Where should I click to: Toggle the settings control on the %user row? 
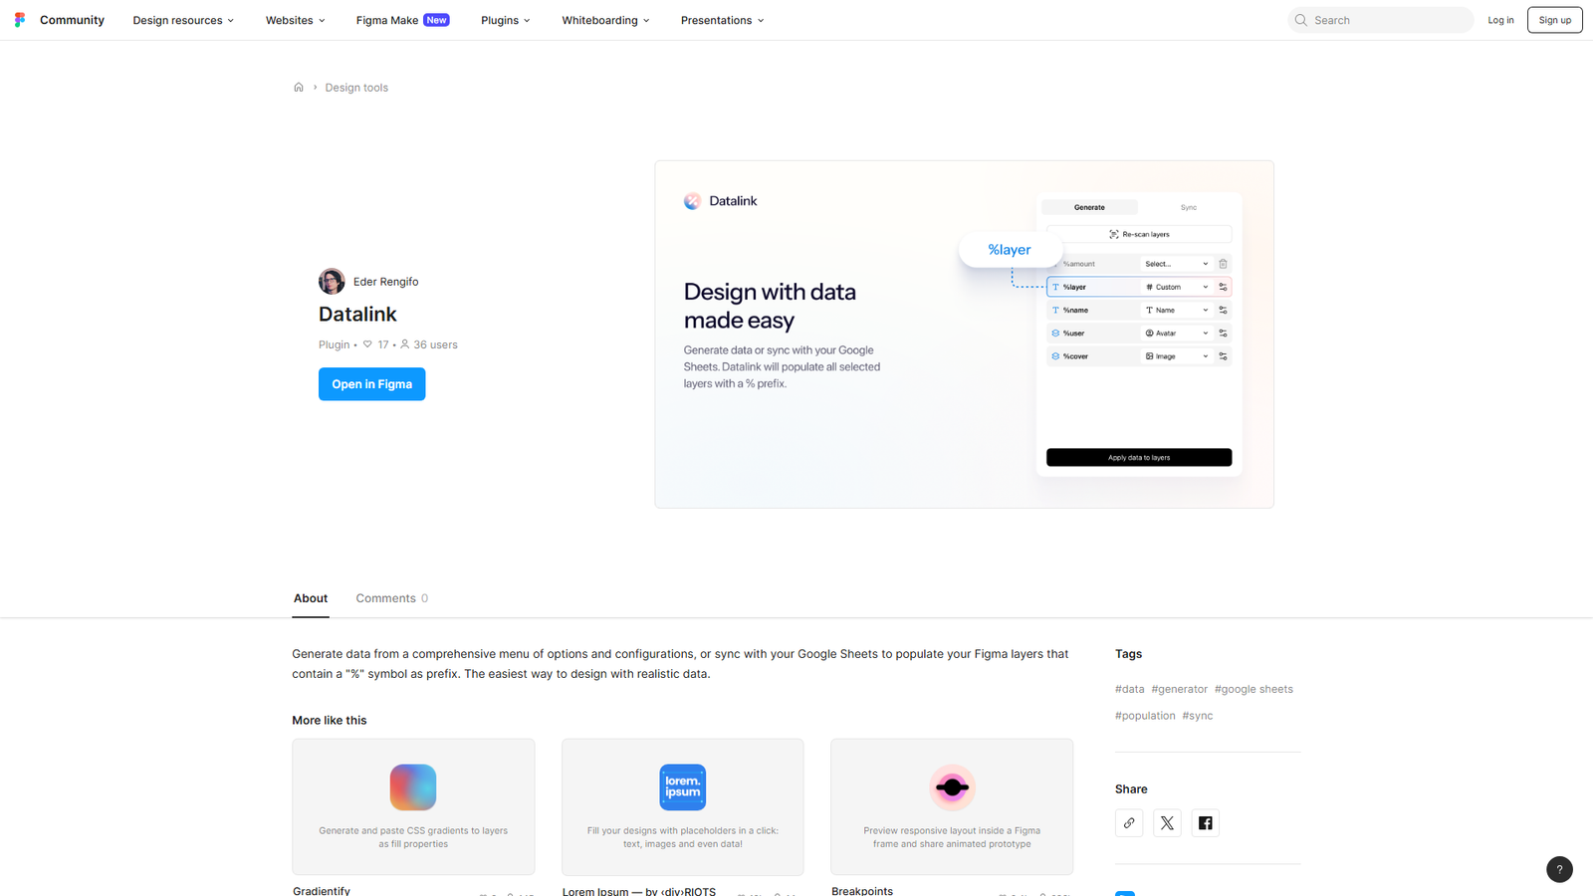coord(1224,333)
